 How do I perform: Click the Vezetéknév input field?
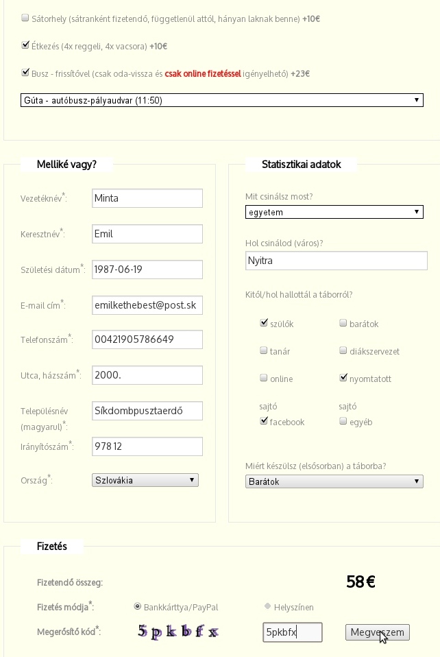point(147,198)
